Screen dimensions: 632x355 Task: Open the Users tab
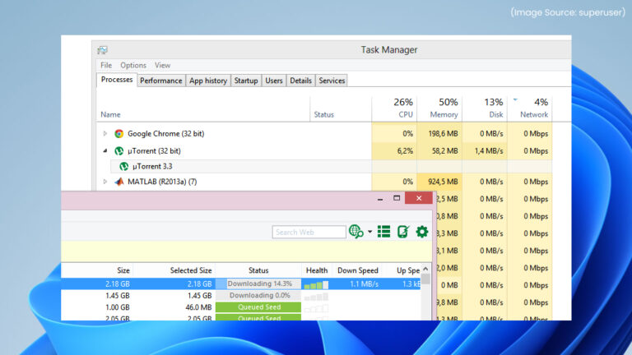pyautogui.click(x=274, y=81)
